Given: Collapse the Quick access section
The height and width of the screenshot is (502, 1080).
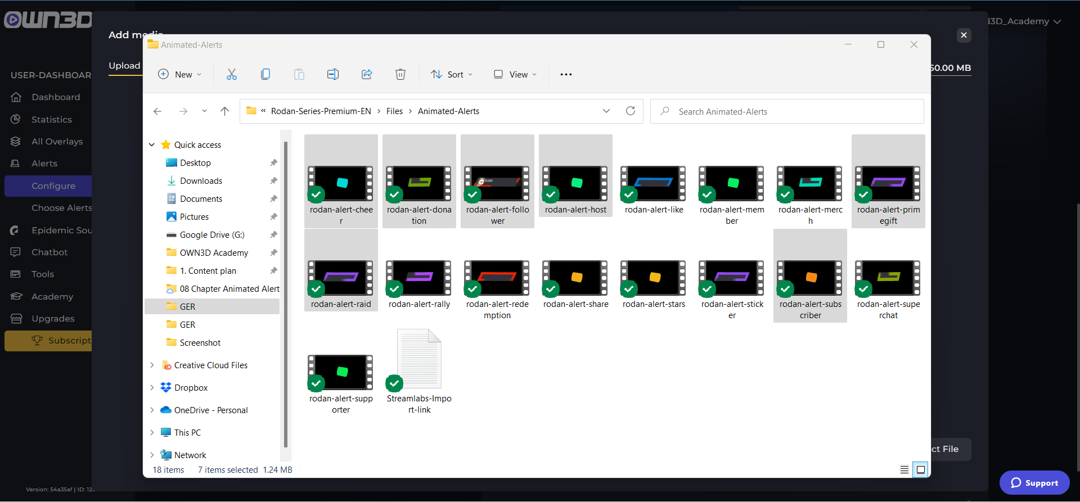Looking at the screenshot, I should 152,144.
